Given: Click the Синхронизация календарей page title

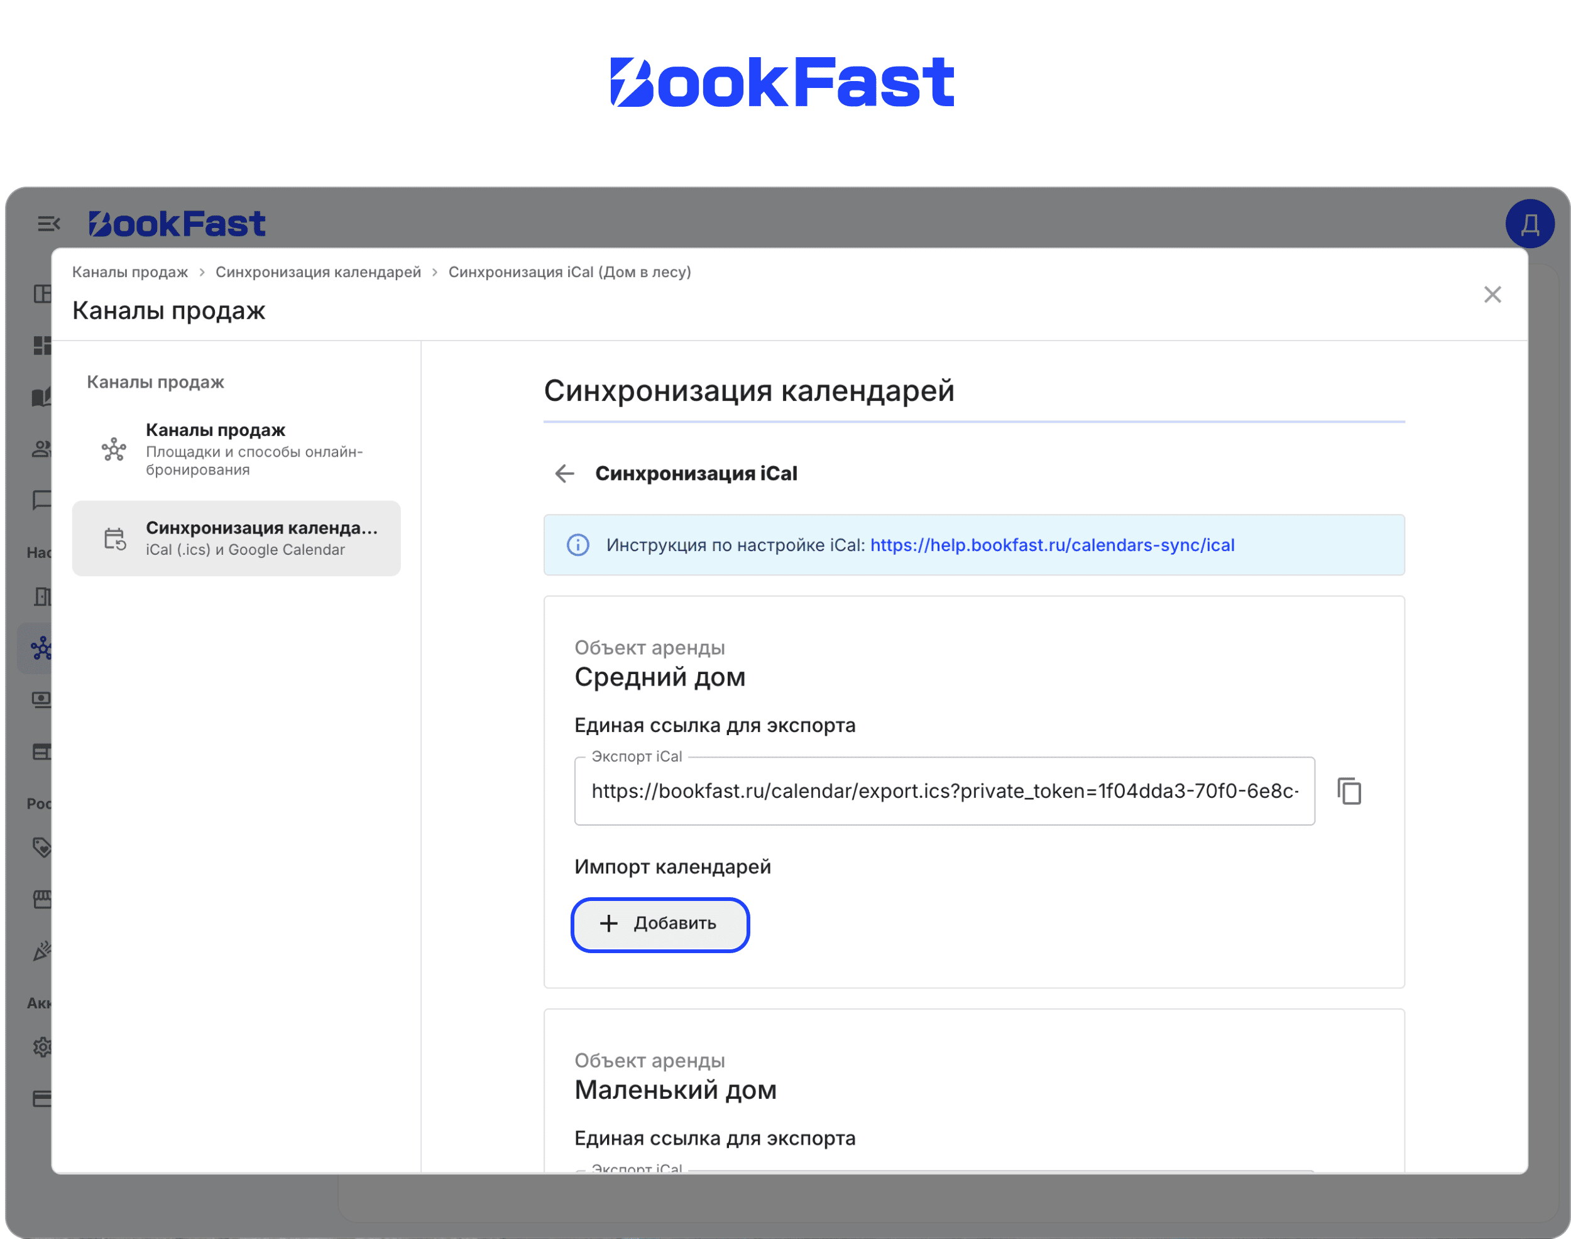Looking at the screenshot, I should click(x=749, y=391).
